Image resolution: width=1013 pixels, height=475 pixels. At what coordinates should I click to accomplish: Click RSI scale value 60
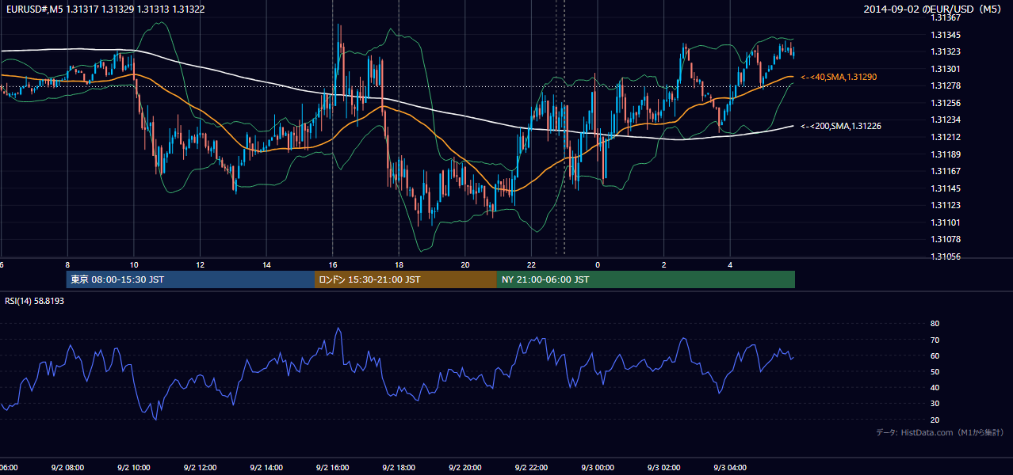pos(935,355)
